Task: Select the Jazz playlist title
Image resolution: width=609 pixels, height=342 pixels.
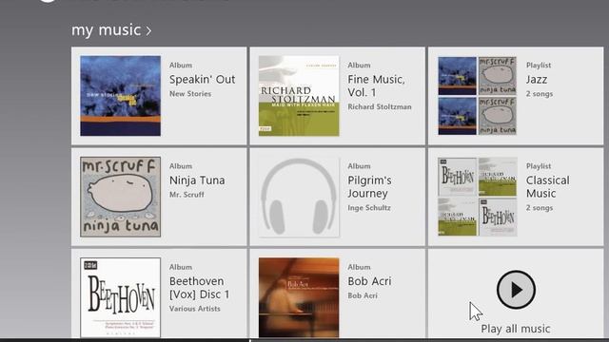Action: tap(537, 80)
